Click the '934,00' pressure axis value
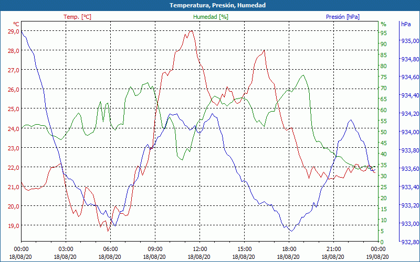 tap(409, 133)
